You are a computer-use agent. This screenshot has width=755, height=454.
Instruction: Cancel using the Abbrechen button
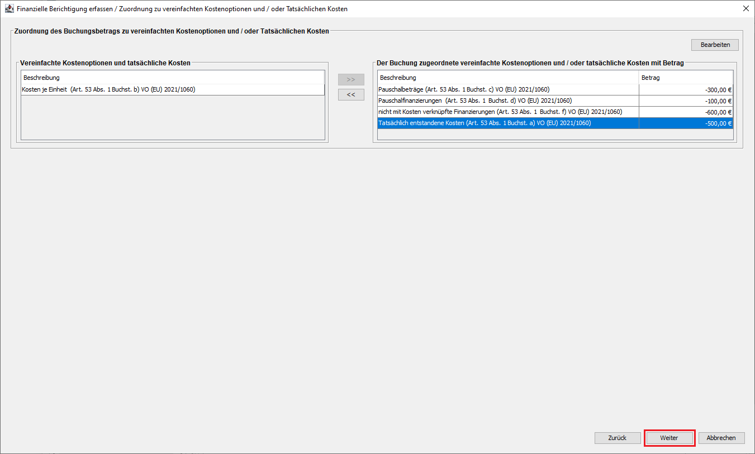pos(721,438)
